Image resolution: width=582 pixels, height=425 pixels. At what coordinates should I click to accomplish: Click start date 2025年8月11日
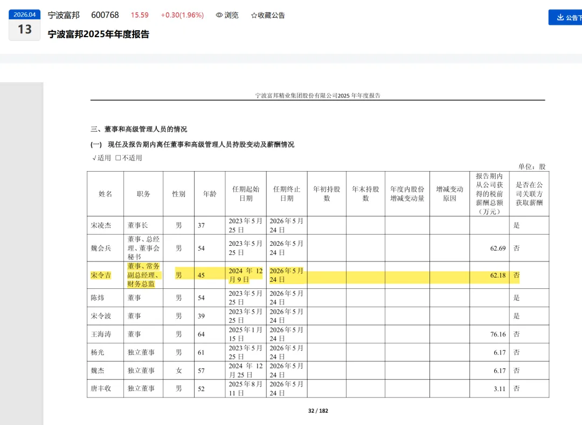(x=245, y=389)
